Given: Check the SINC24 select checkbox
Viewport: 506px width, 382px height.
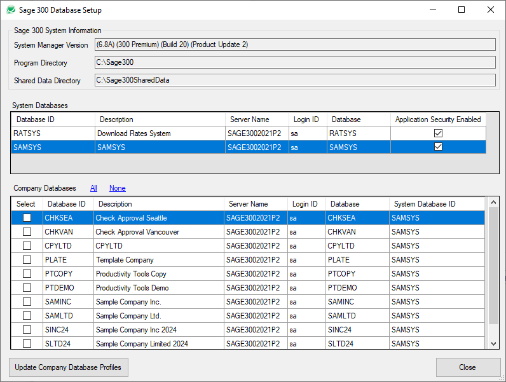Looking at the screenshot, I should [x=27, y=329].
